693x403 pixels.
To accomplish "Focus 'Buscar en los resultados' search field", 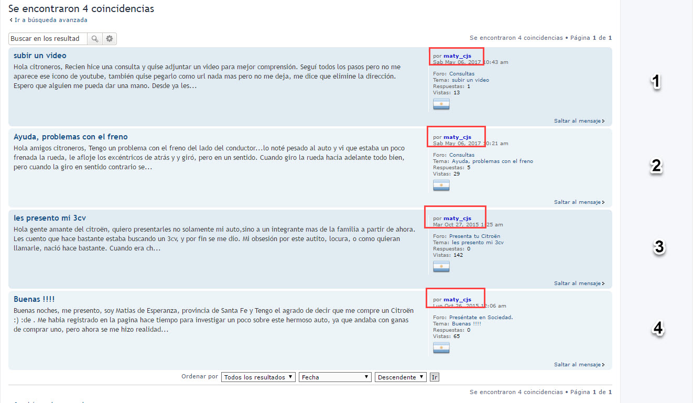I will [48, 39].
